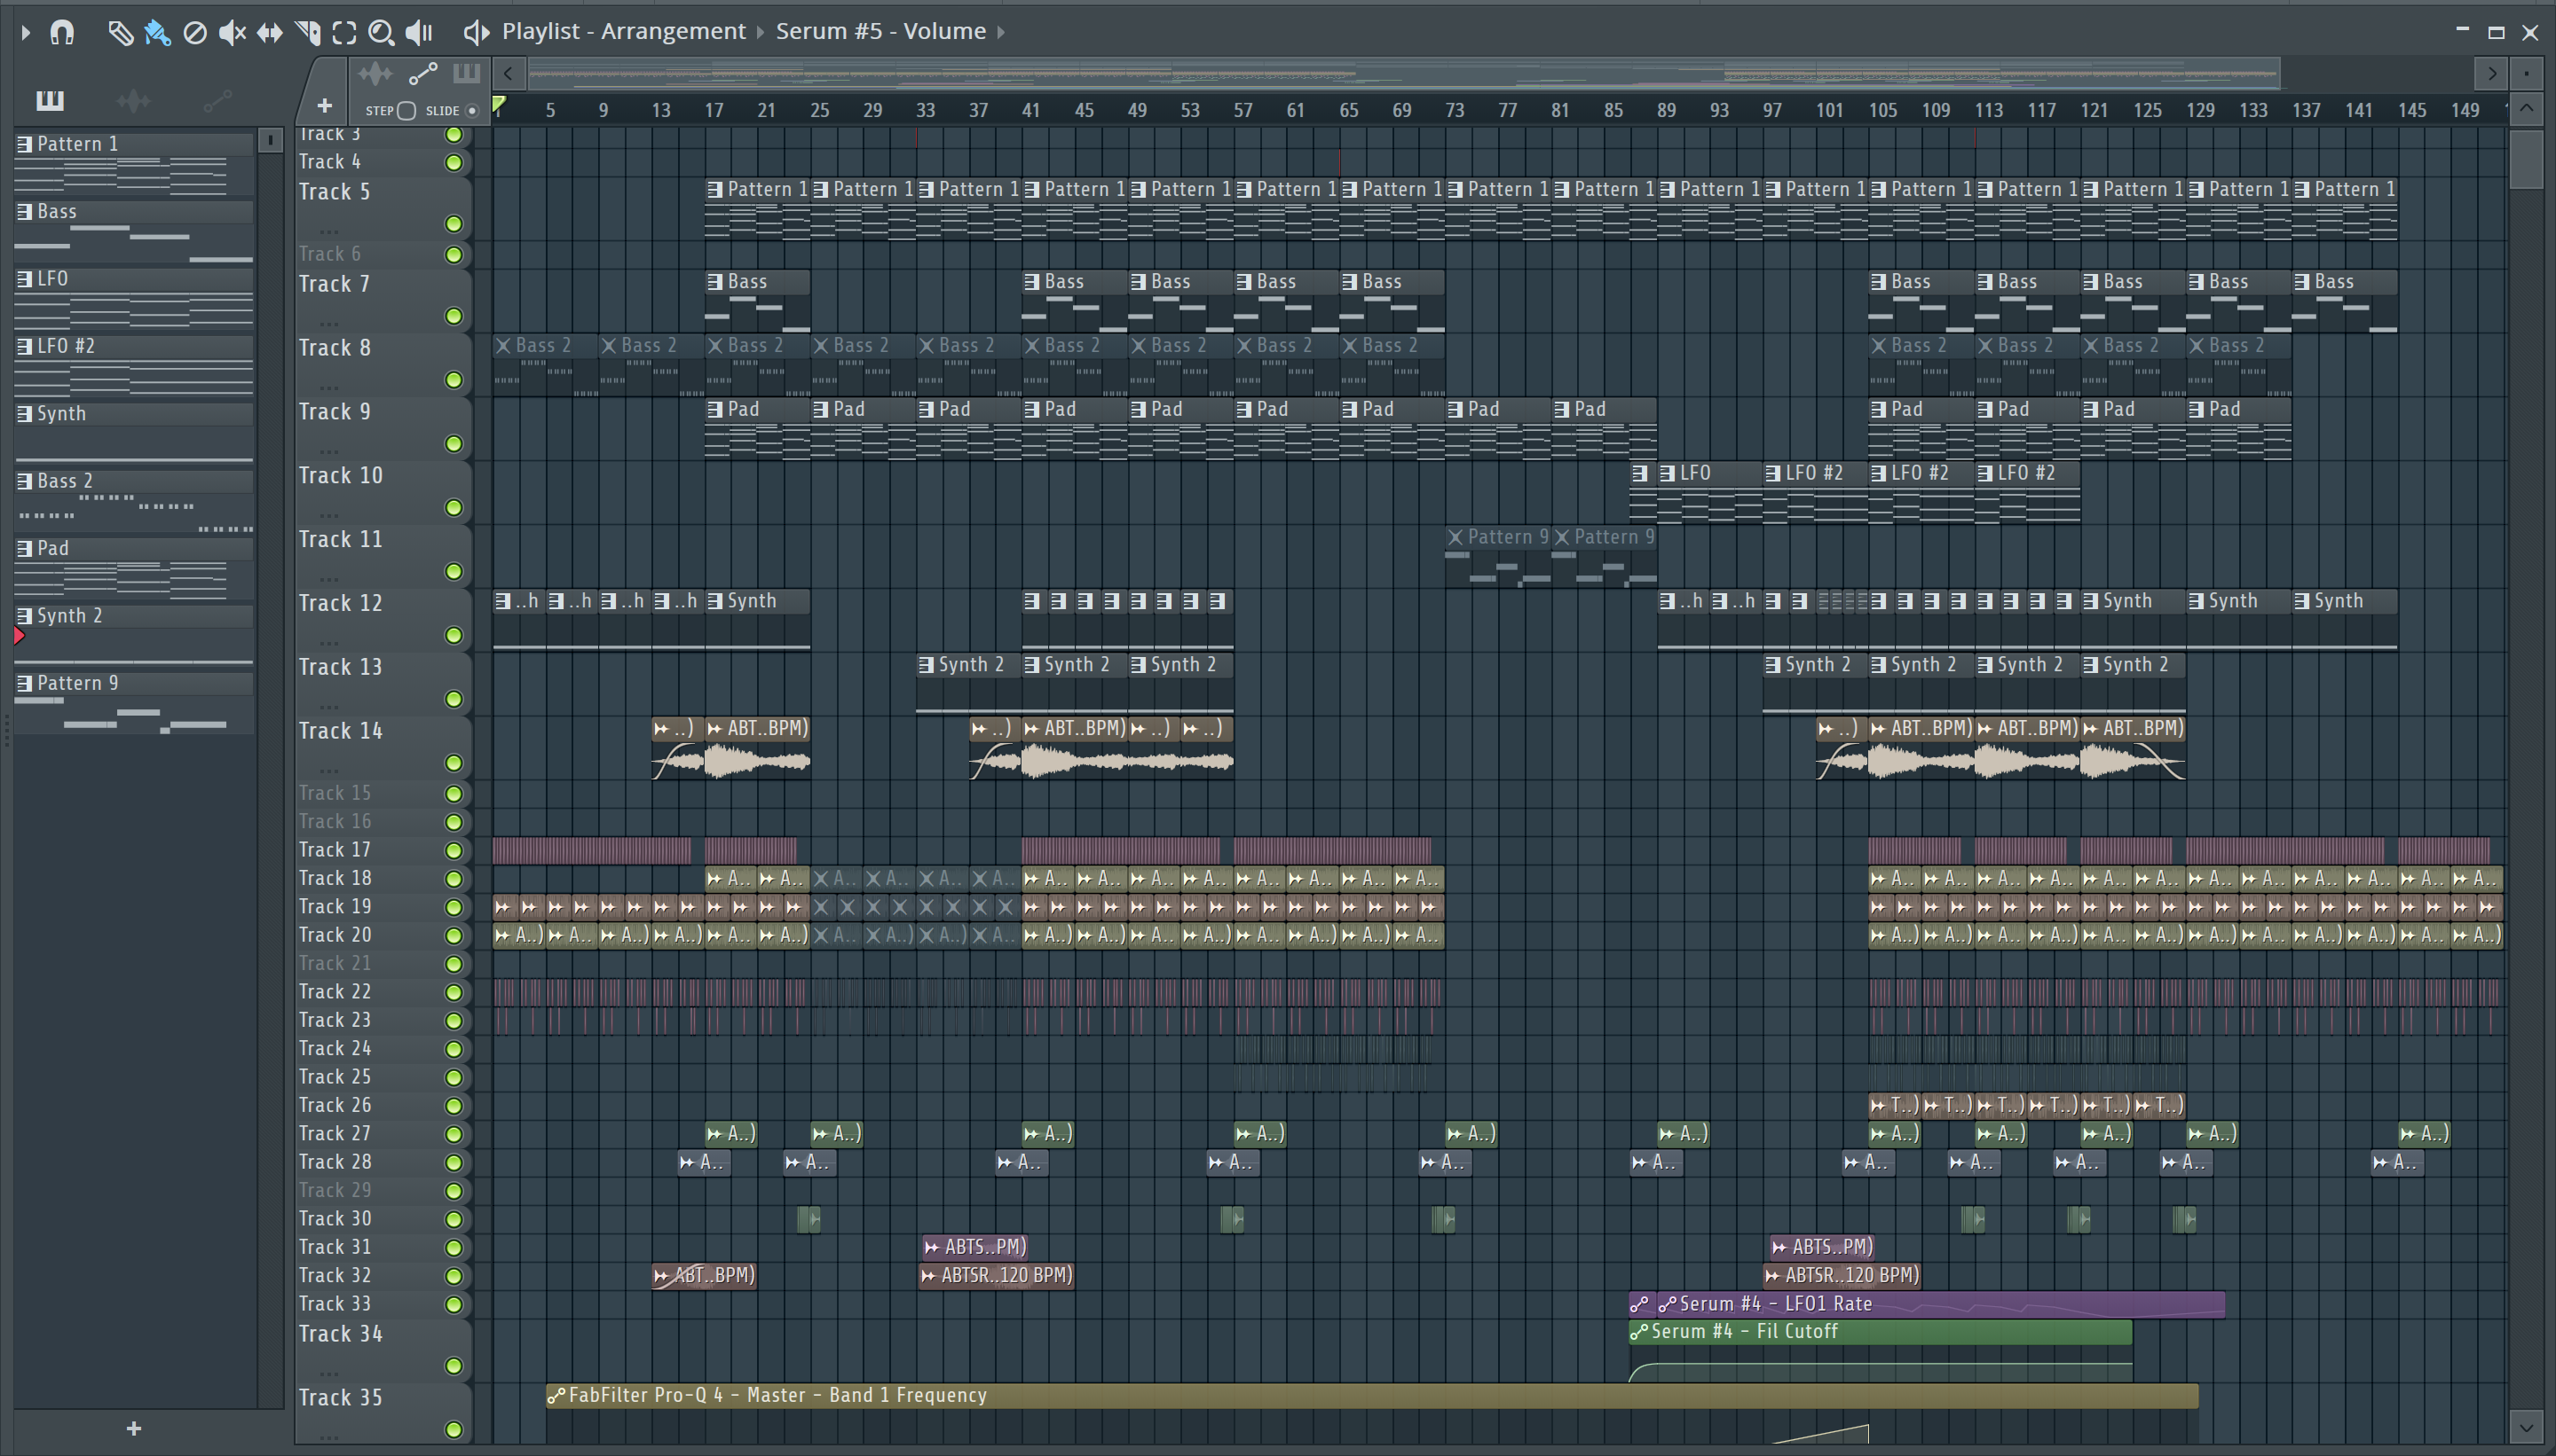Toggle the magnet snap icon
Image resolution: width=2556 pixels, height=1456 pixels.
pyautogui.click(x=62, y=32)
